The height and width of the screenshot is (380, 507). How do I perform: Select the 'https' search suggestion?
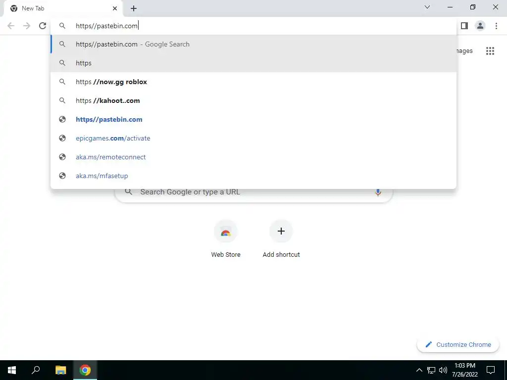pyautogui.click(x=253, y=63)
